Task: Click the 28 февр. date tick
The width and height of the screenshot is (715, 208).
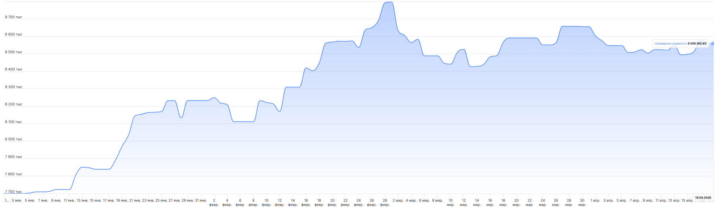Action: pos(385,202)
